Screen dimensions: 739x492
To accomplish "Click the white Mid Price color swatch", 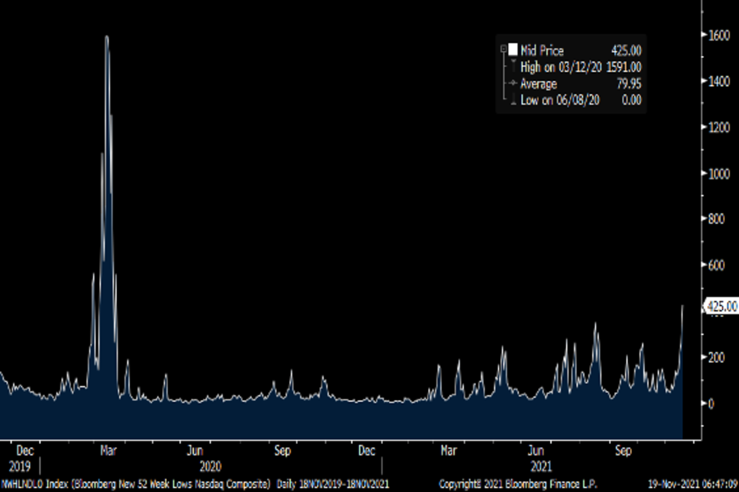I will click(x=513, y=50).
